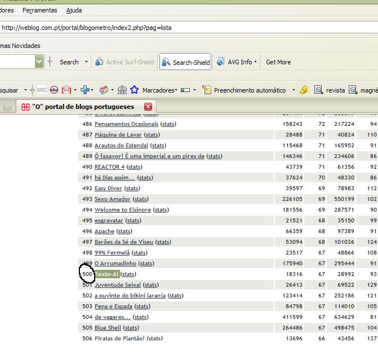Open the Máquina de Lavar link
378x359 pixels.
(118, 134)
